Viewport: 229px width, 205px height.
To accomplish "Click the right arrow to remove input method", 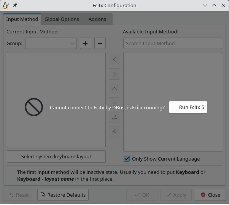I will point(114,74).
